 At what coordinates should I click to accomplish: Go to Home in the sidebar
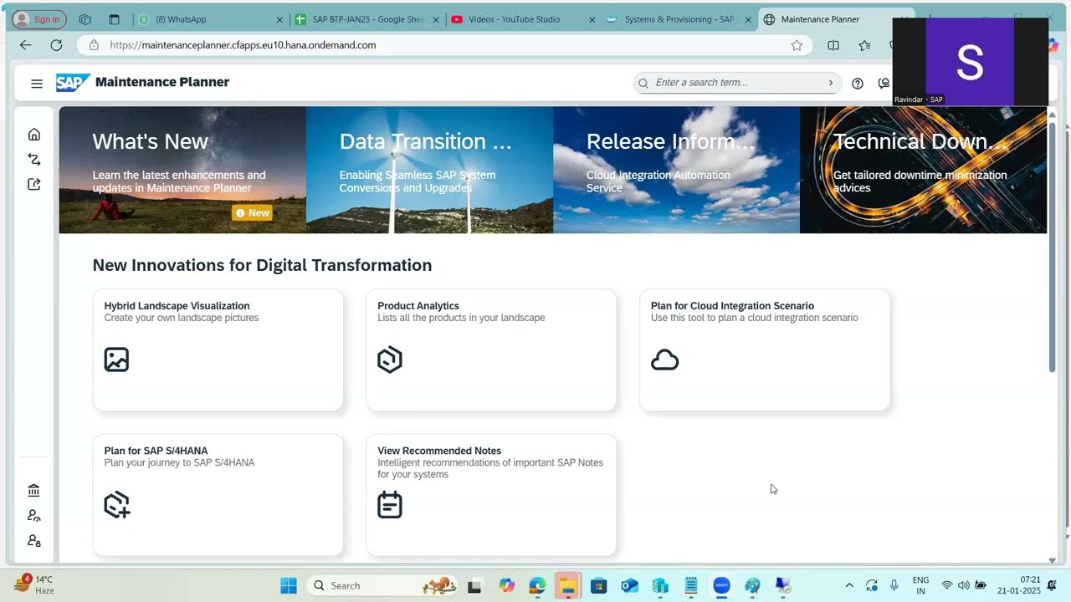34,135
